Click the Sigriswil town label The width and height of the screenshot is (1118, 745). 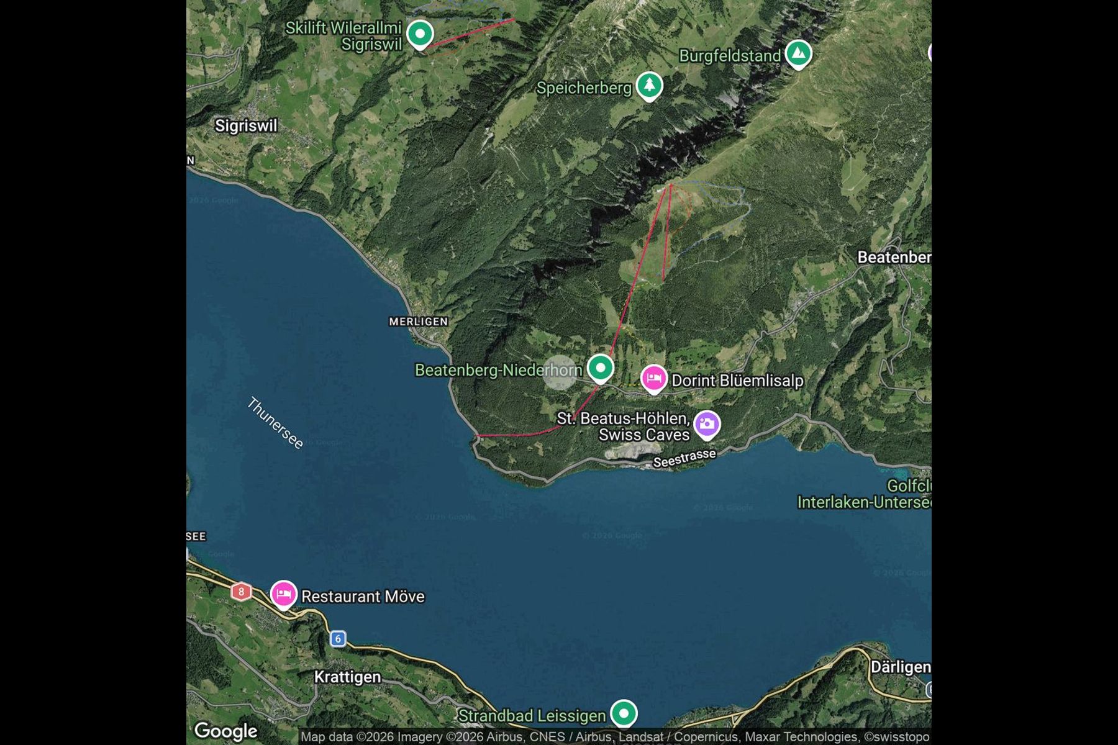pos(247,125)
